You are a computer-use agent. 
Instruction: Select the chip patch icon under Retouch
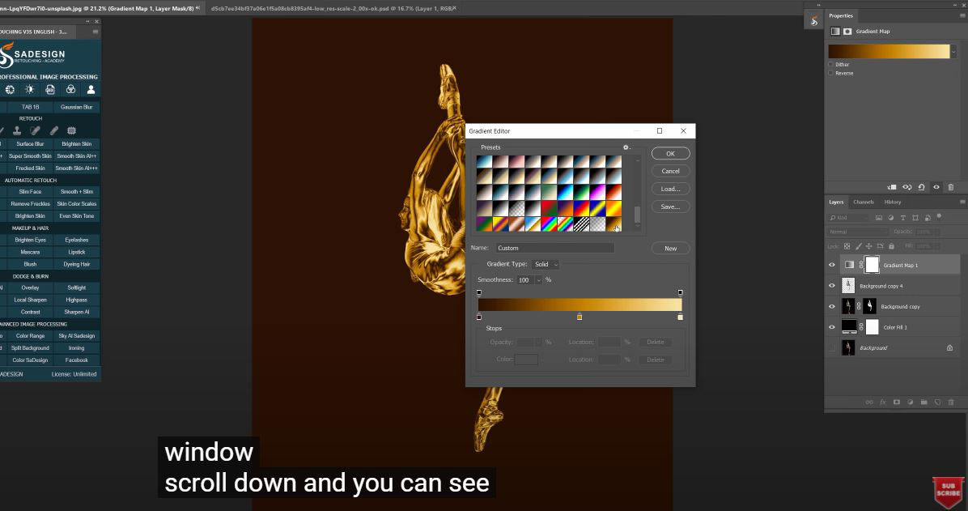point(71,130)
